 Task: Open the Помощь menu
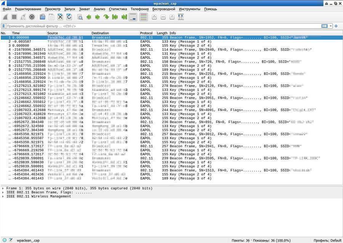(210, 9)
